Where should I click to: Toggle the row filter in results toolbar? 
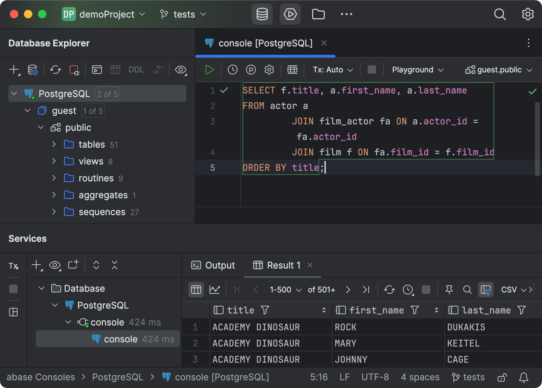click(485, 290)
